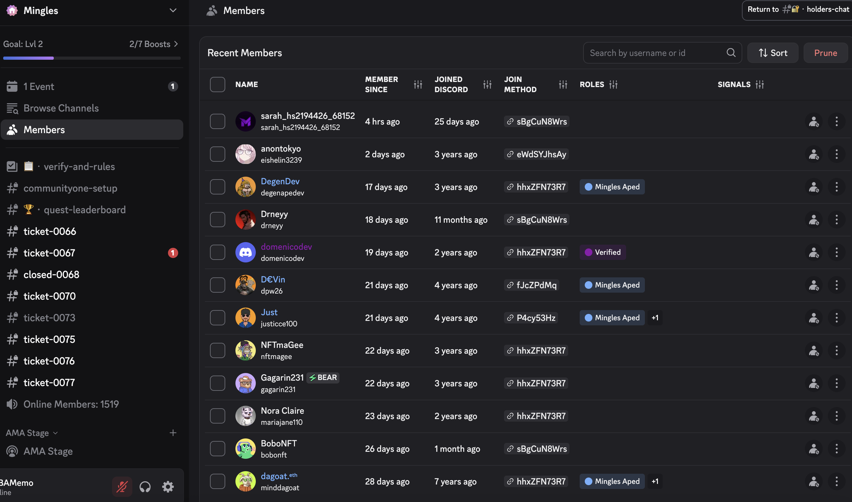Toggle the select-all members checkbox

(217, 84)
